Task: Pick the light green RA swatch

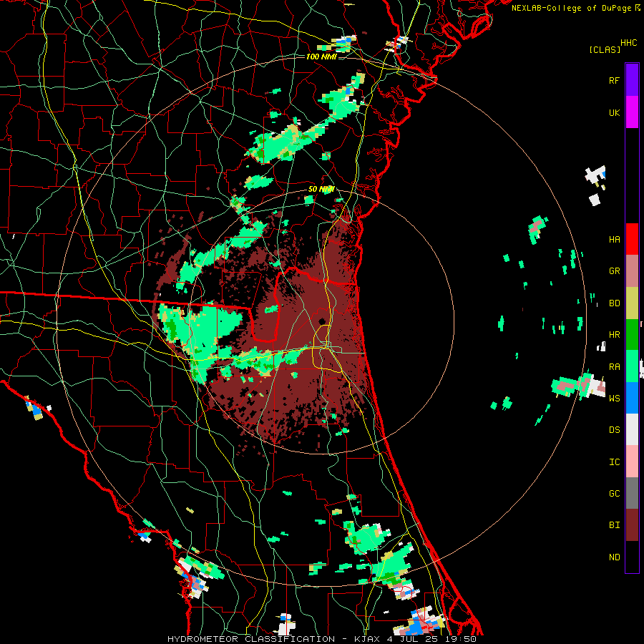Action: tap(632, 366)
